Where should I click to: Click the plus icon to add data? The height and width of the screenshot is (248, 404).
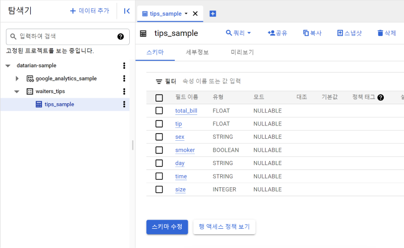pyautogui.click(x=73, y=11)
